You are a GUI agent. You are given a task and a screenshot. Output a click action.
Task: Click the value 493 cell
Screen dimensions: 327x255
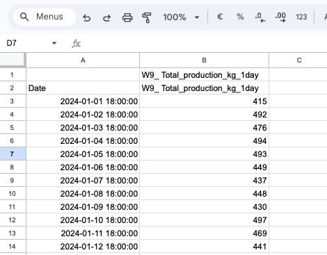pyautogui.click(x=204, y=154)
